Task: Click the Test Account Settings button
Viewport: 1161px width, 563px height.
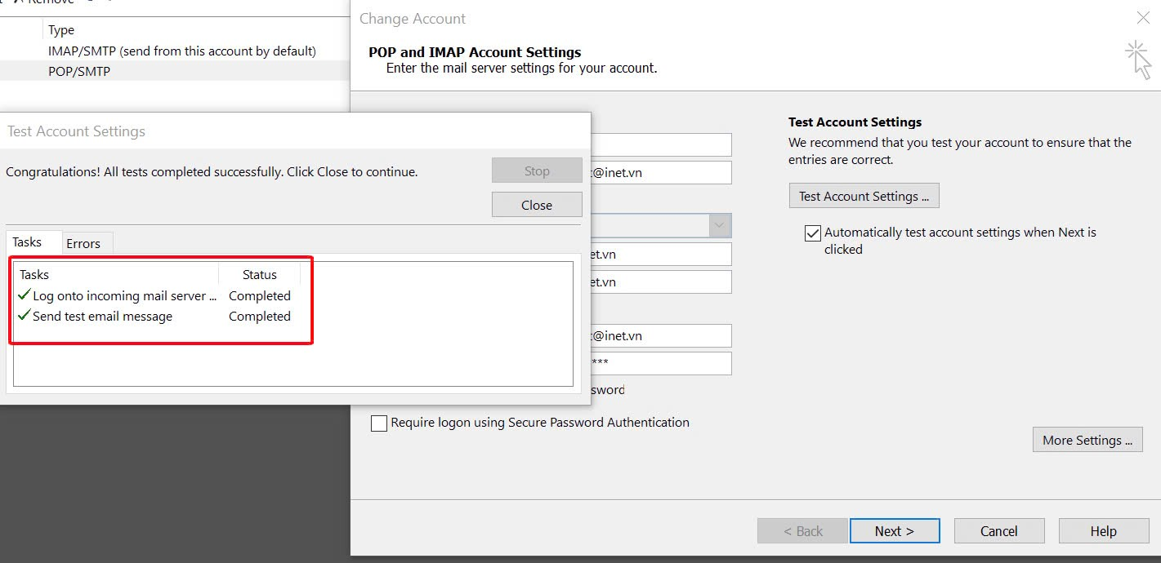Action: 864,196
